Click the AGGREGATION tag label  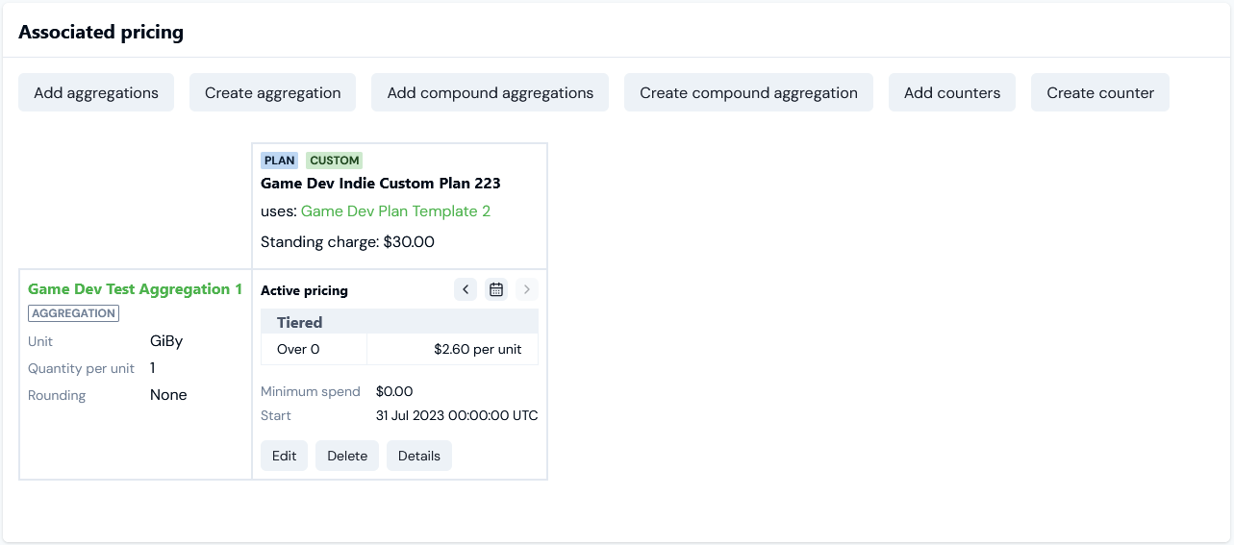73,313
